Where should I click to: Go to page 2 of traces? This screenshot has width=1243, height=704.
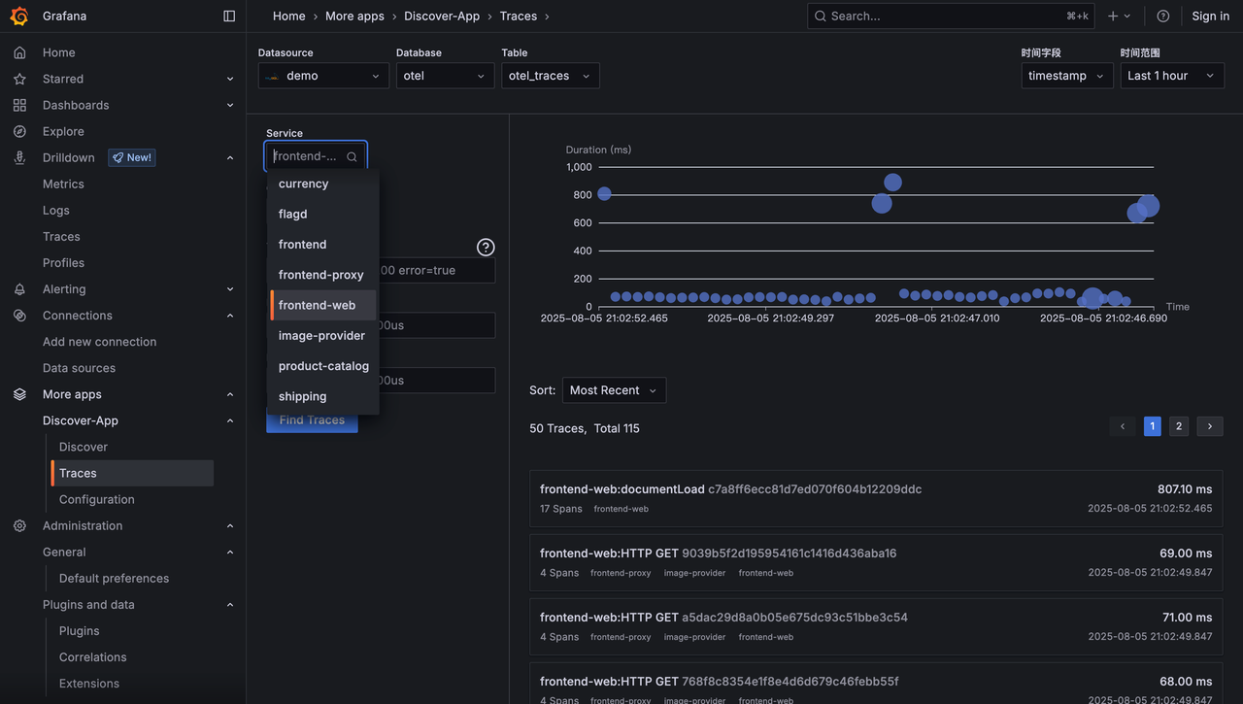pyautogui.click(x=1179, y=426)
